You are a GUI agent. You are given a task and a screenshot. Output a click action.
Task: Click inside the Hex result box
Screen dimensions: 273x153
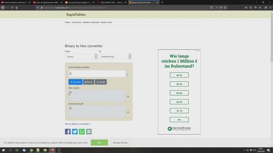click(x=97, y=96)
